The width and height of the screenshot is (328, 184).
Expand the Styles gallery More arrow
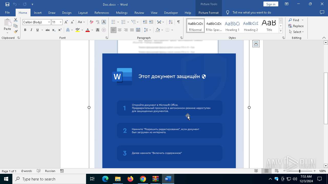pyautogui.click(x=281, y=31)
